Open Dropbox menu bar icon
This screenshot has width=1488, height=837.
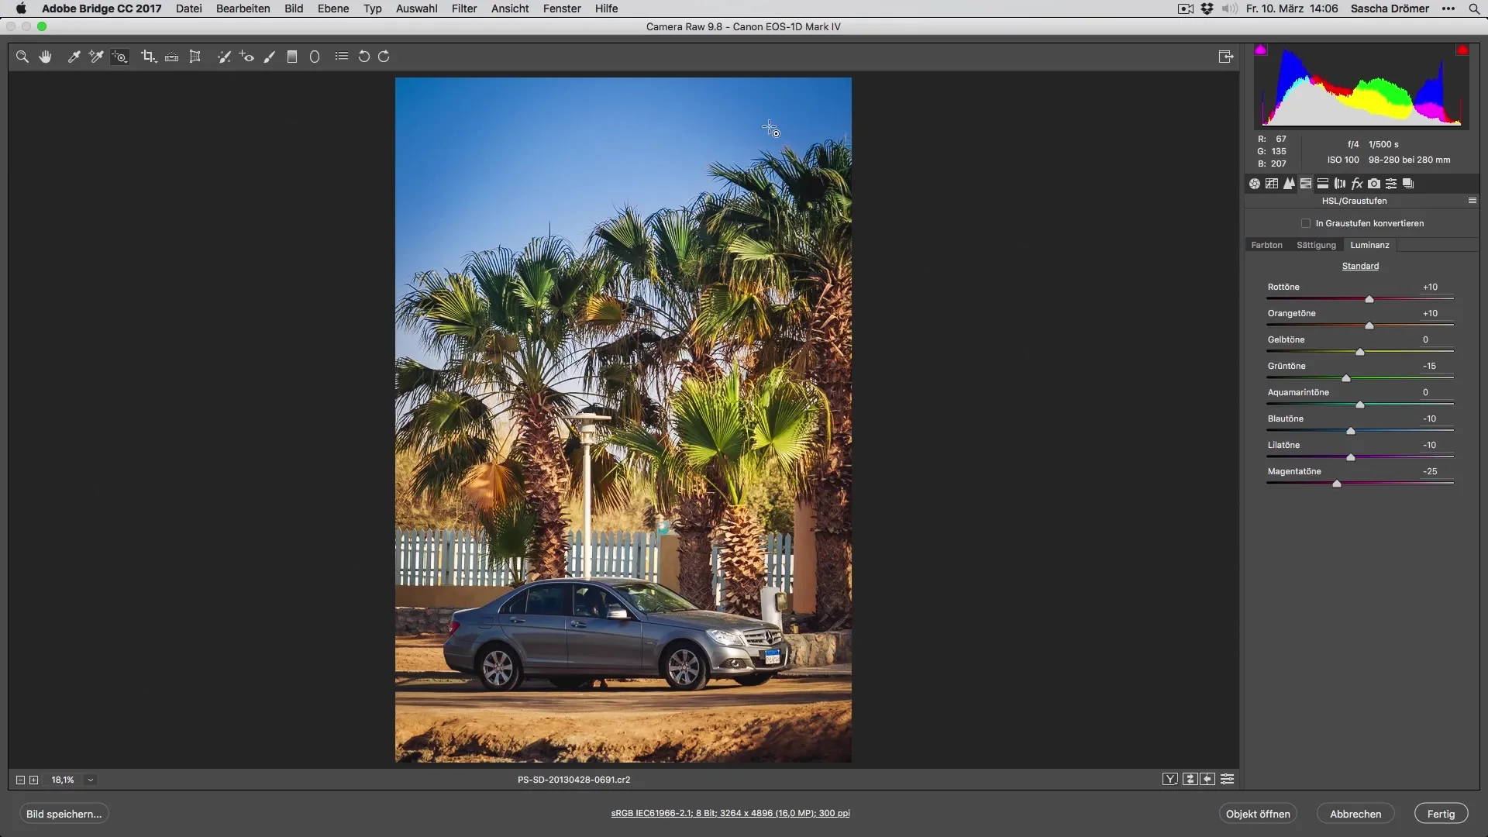click(1207, 9)
